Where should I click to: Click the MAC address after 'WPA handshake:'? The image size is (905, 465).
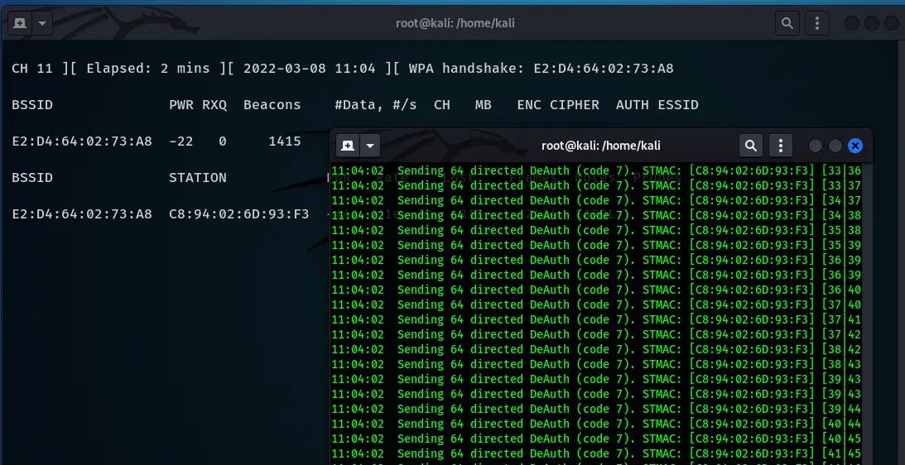(603, 69)
